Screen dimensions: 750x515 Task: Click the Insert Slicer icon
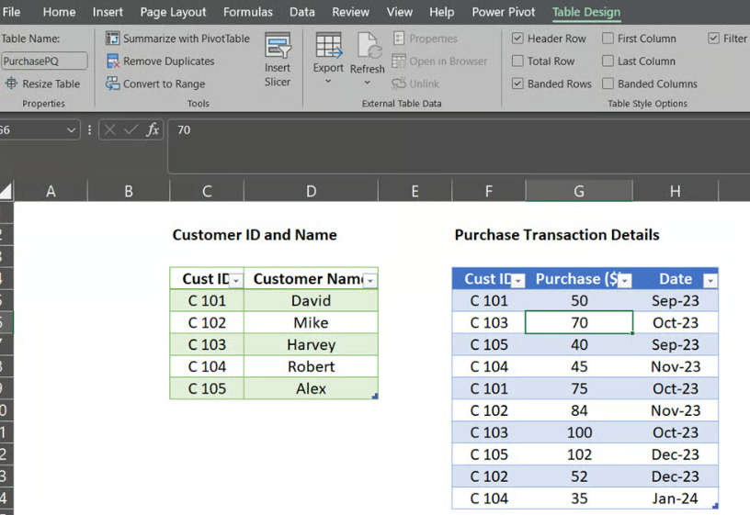click(278, 48)
